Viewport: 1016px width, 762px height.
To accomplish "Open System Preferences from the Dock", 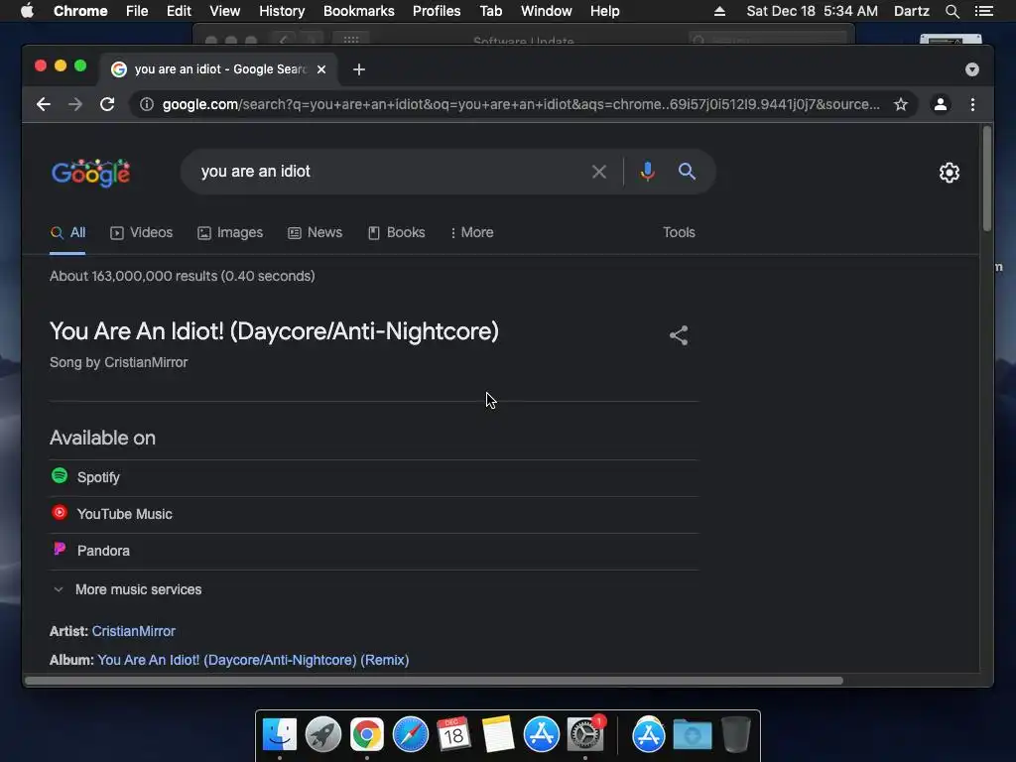I will [585, 735].
